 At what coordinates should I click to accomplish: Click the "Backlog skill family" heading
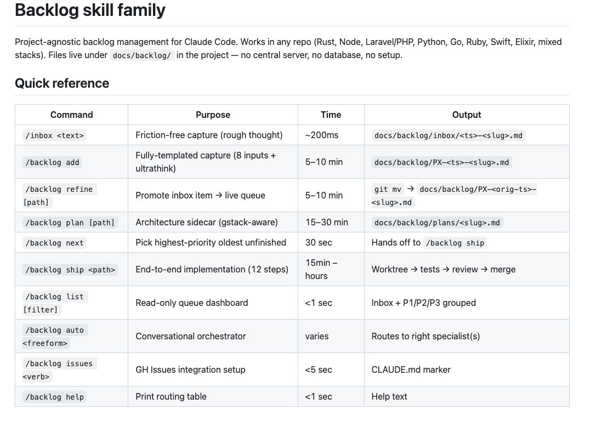click(90, 10)
